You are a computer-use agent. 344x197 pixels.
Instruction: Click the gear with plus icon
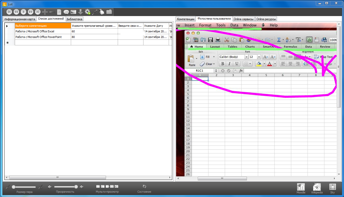88,12
